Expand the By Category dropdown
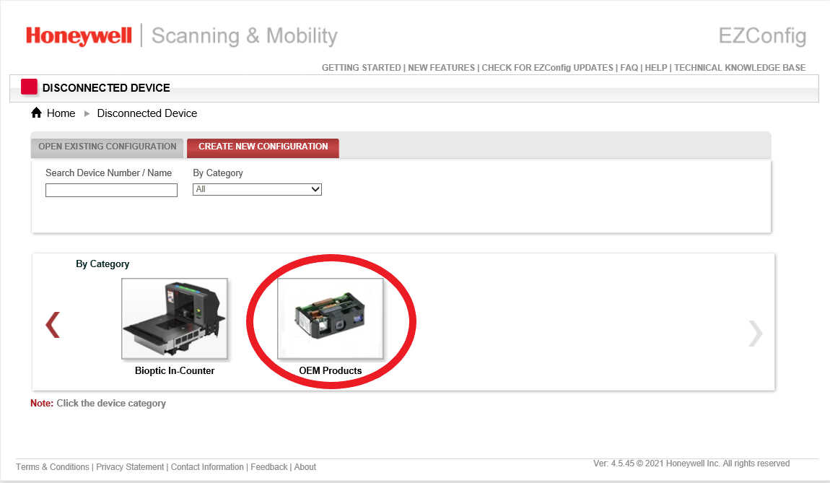The width and height of the screenshot is (830, 483). point(257,189)
